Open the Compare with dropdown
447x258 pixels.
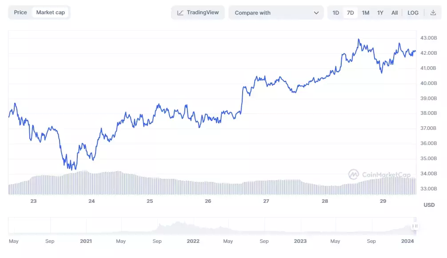coord(275,12)
